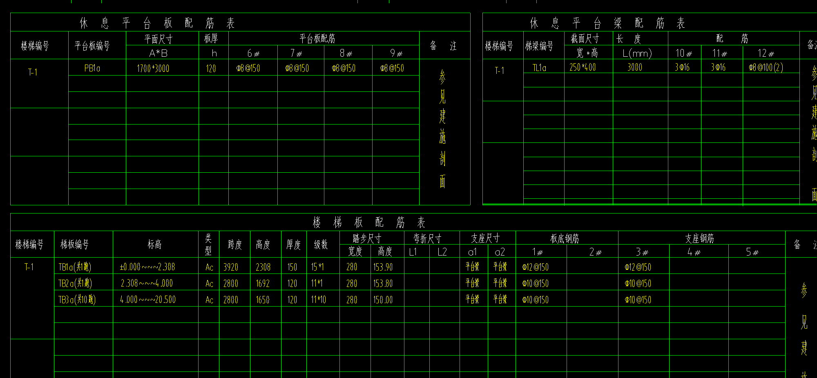Viewport: 817px width, 378px height.
Task: Select the ±0.000~~~2.308 elevation value
Action: pos(147,267)
